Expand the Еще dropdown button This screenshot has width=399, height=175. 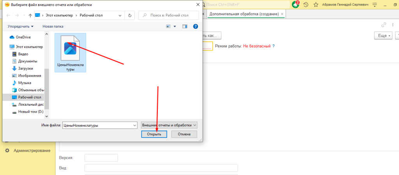(382, 35)
